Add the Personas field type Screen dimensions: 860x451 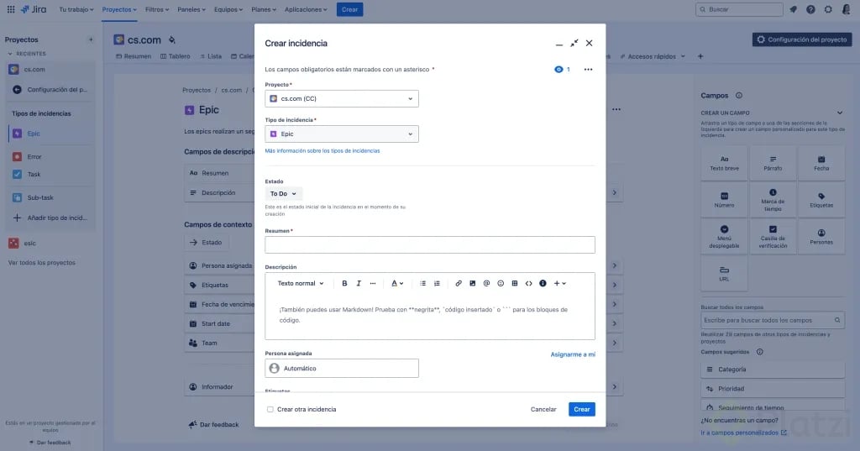point(821,237)
